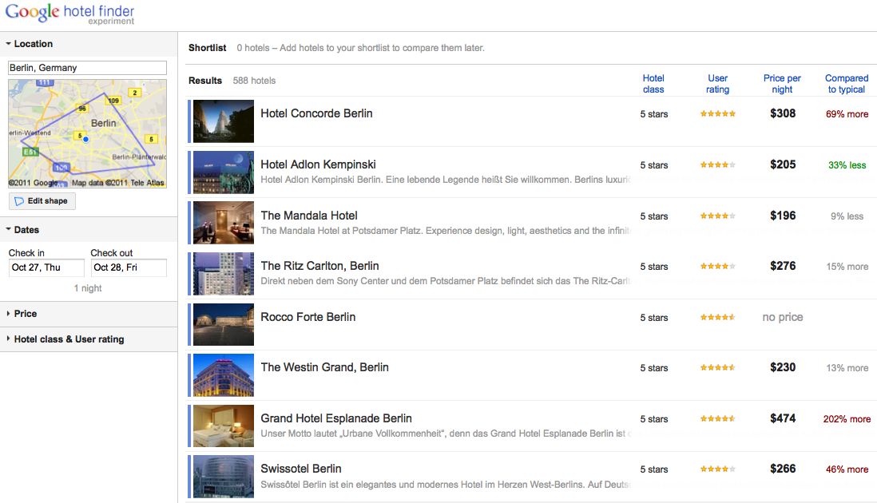Expand Hotel class & User rating section

(65, 339)
